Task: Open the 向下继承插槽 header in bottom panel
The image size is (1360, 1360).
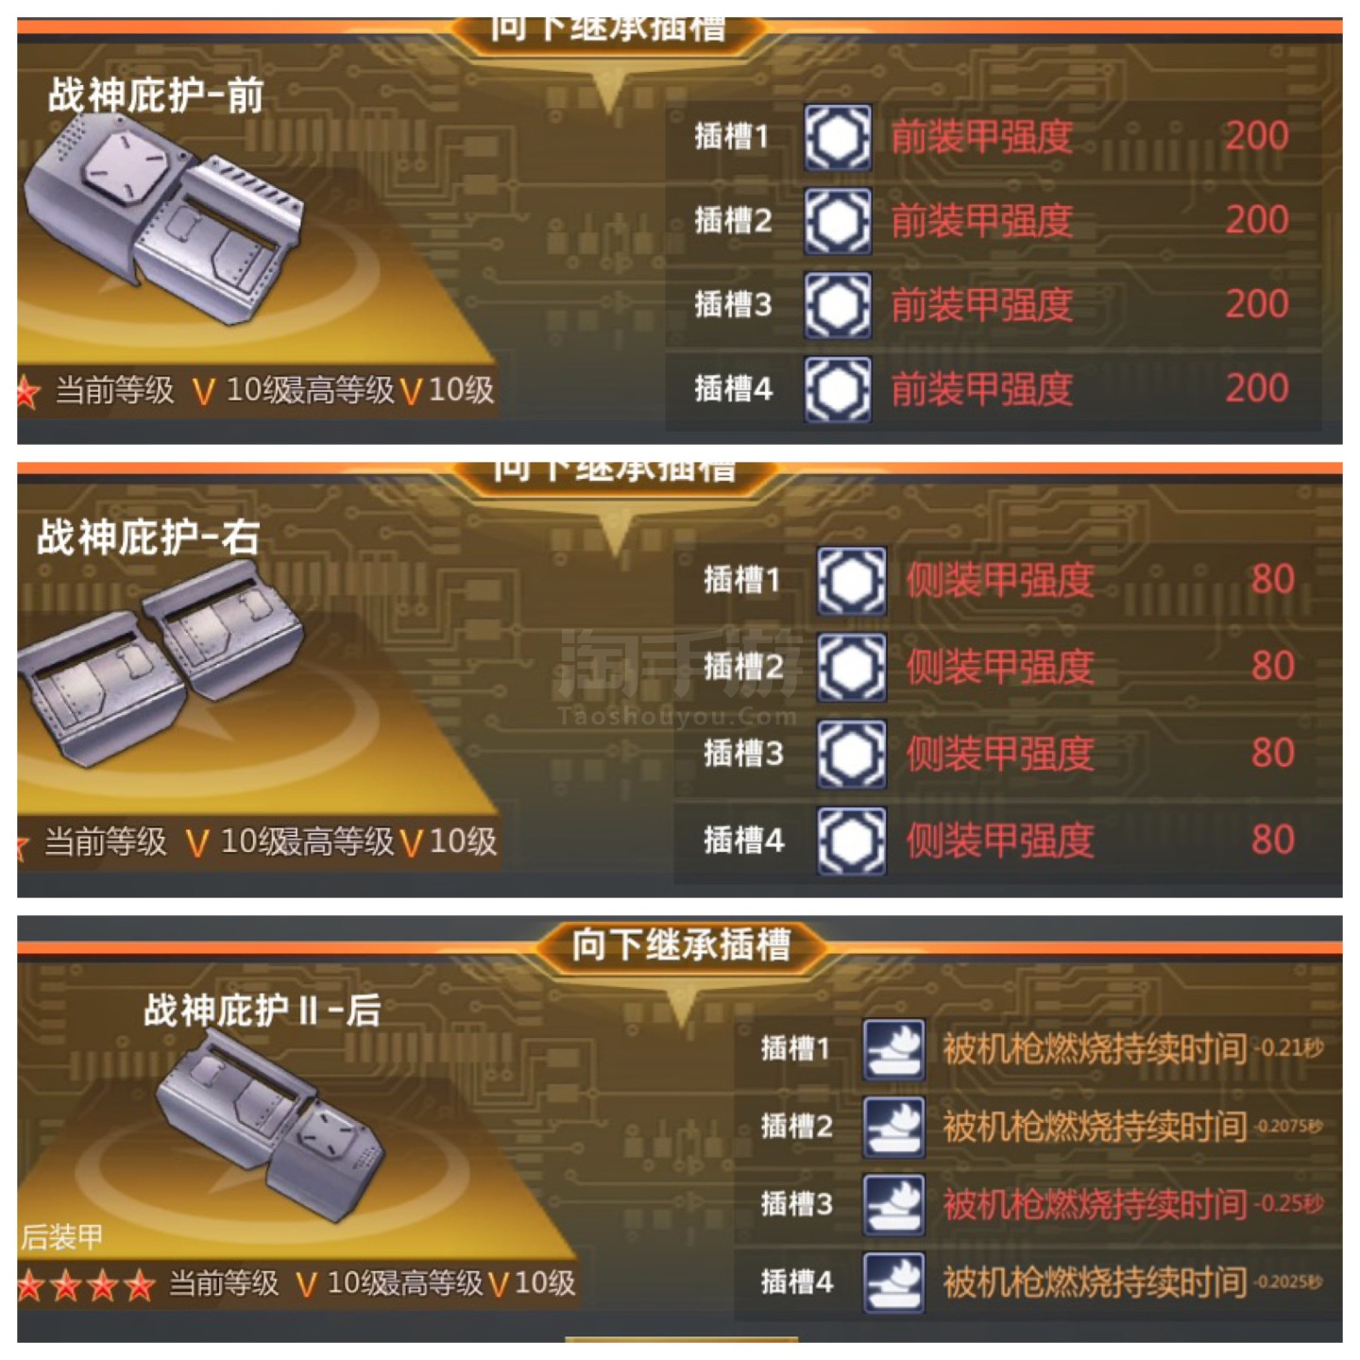Action: [680, 944]
